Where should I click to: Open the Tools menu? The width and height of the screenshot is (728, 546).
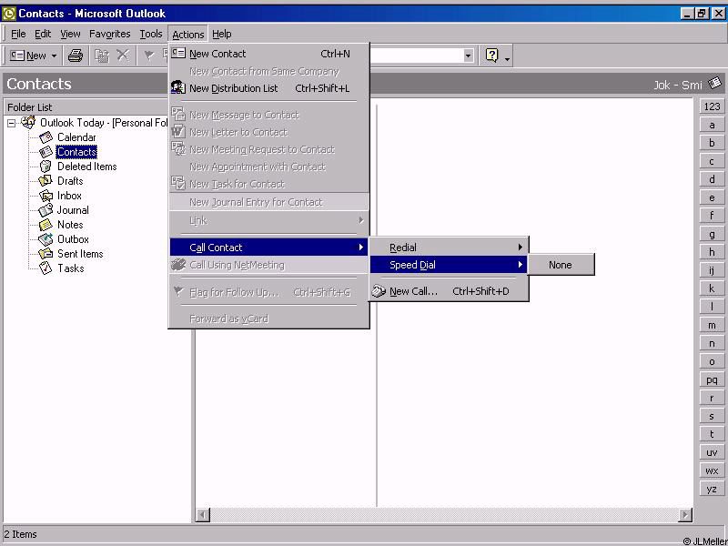(x=151, y=34)
